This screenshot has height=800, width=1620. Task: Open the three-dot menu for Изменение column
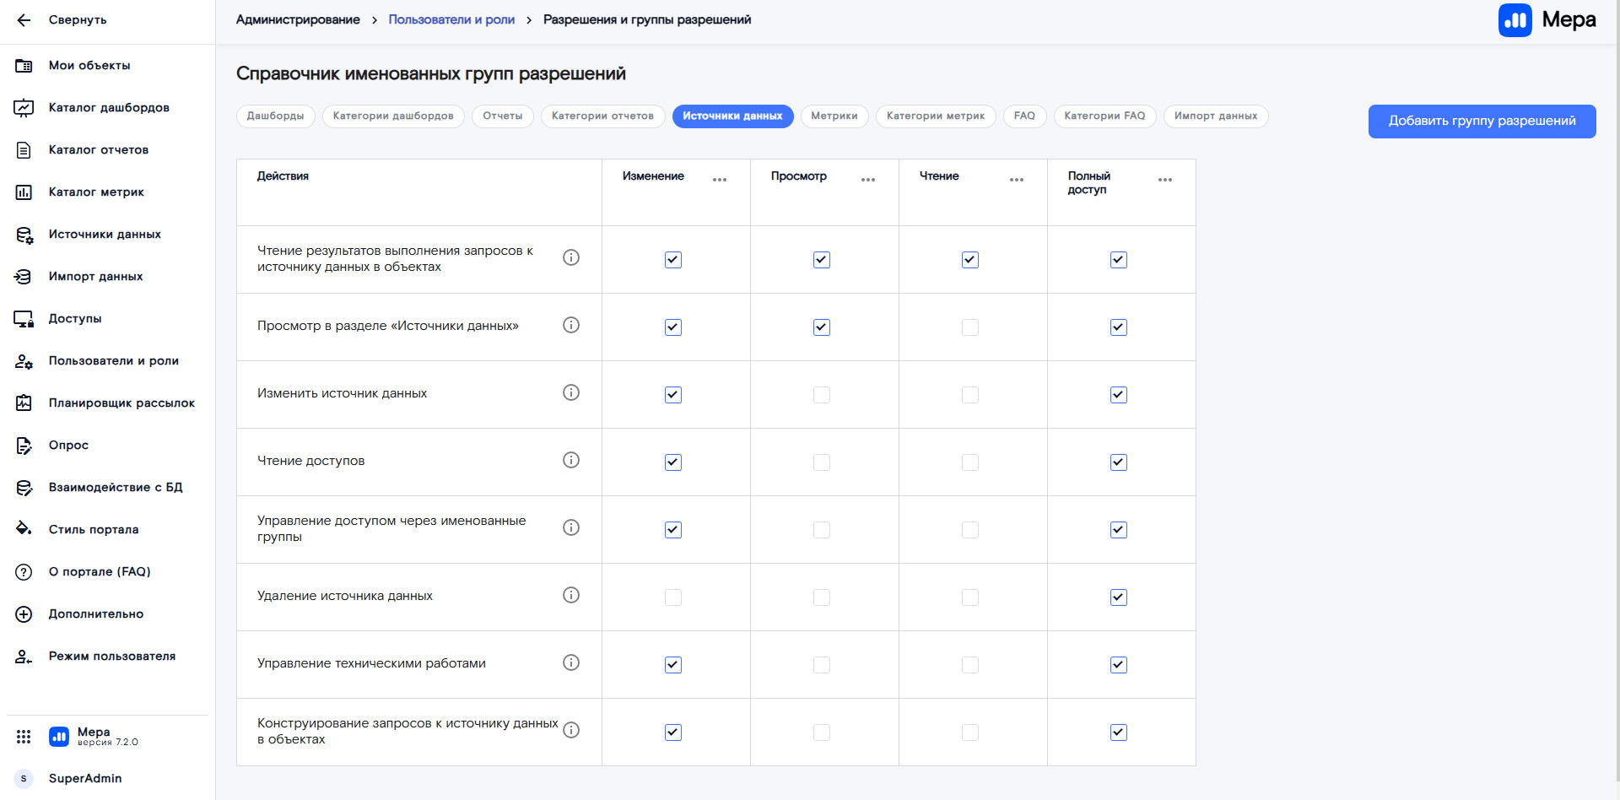[719, 180]
